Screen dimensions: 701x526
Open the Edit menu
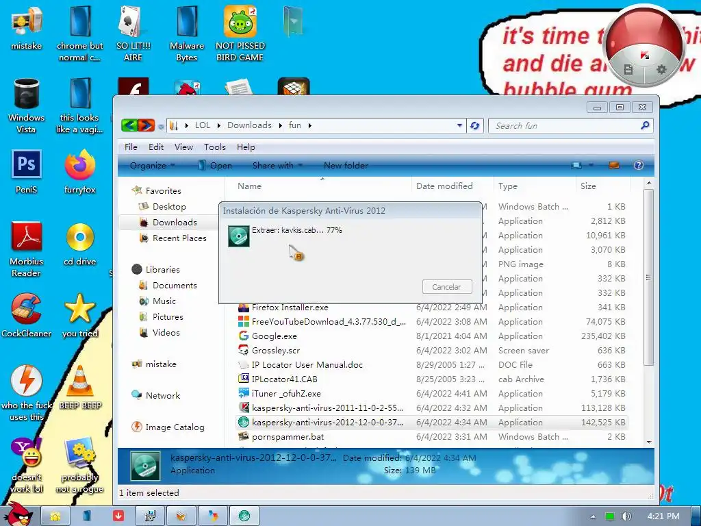pyautogui.click(x=156, y=147)
